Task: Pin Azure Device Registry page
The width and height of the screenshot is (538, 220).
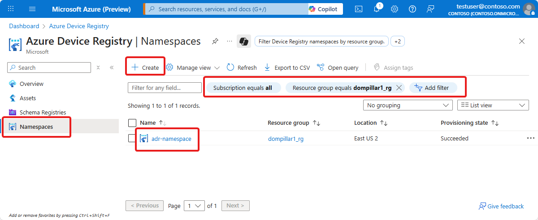Action: pyautogui.click(x=215, y=41)
